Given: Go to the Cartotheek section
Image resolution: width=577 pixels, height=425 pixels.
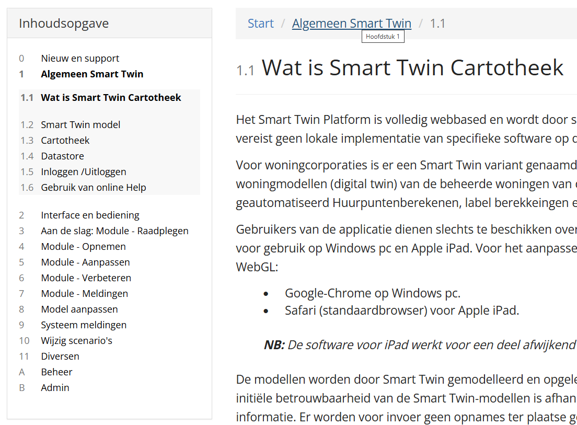Looking at the screenshot, I should point(65,141).
